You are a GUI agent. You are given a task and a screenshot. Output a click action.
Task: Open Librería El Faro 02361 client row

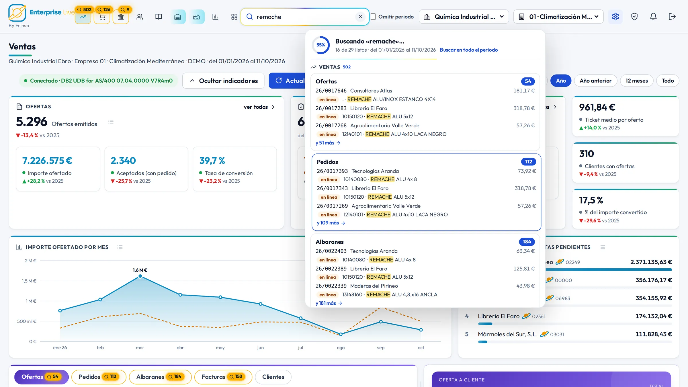568,319
